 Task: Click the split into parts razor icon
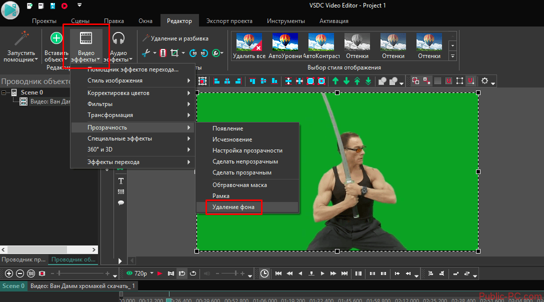162,53
